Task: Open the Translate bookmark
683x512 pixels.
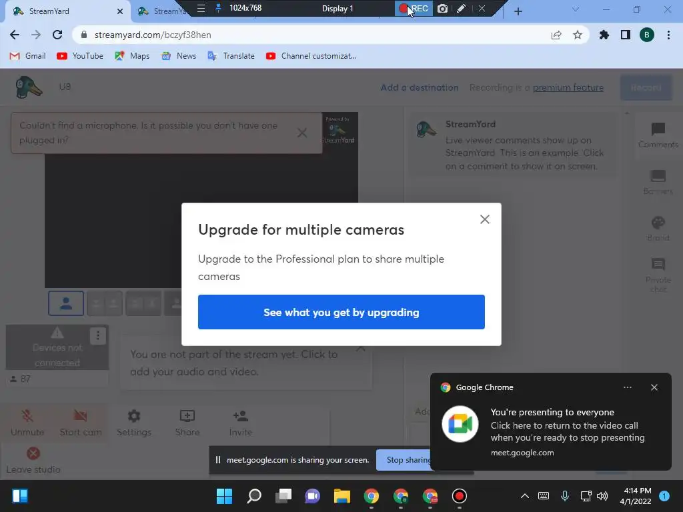Action: click(x=231, y=56)
